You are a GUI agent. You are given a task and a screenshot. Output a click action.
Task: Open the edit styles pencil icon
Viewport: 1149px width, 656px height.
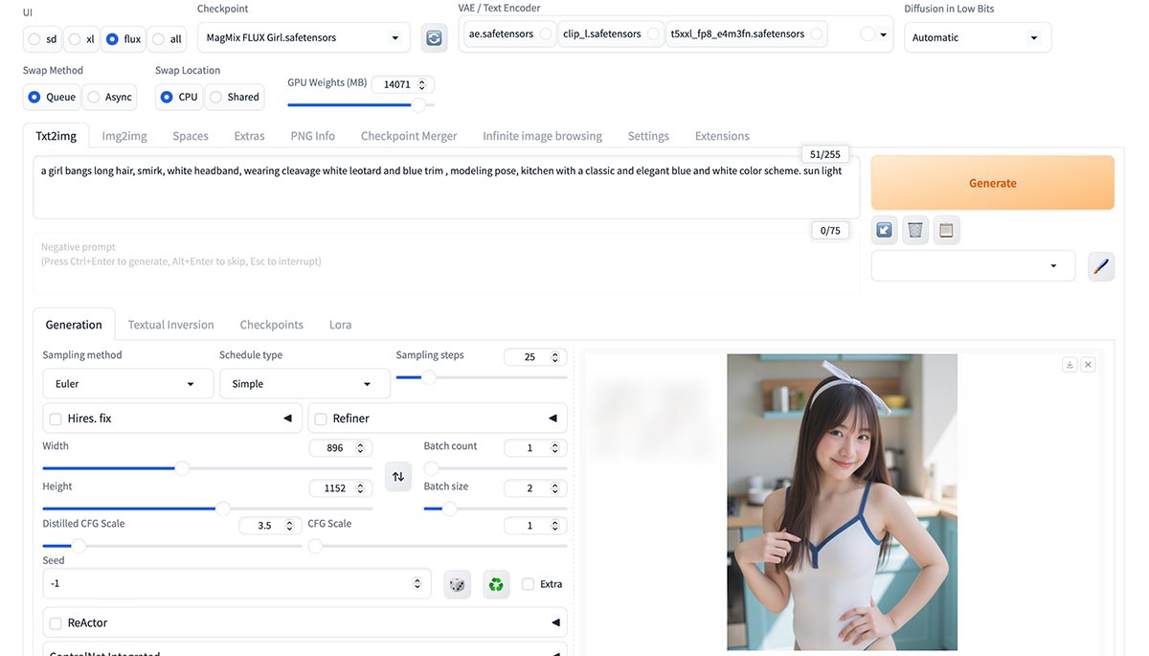pos(1101,266)
